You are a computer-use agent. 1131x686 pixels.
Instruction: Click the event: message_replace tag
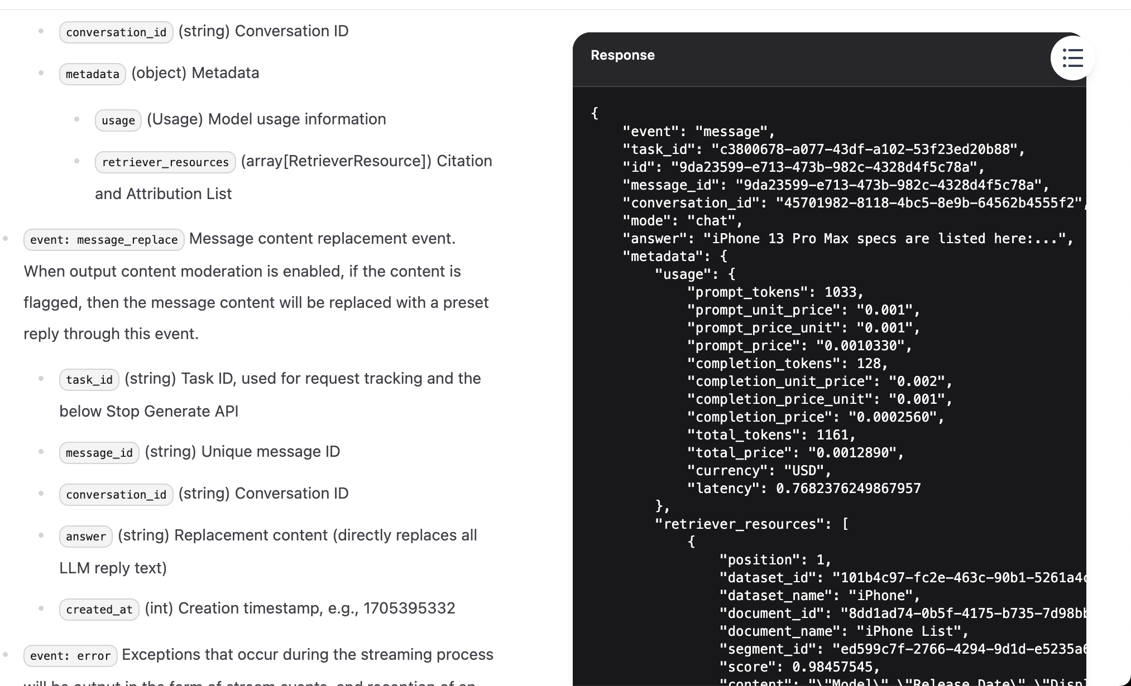tap(104, 240)
